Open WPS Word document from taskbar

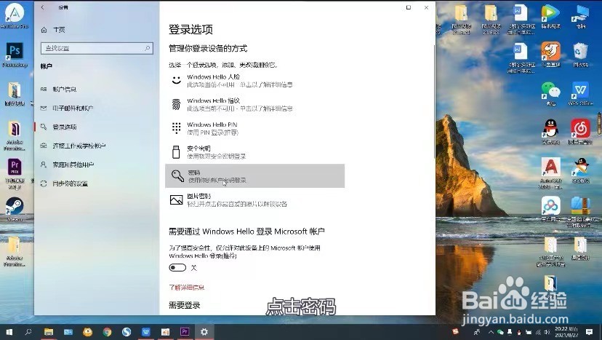146,332
